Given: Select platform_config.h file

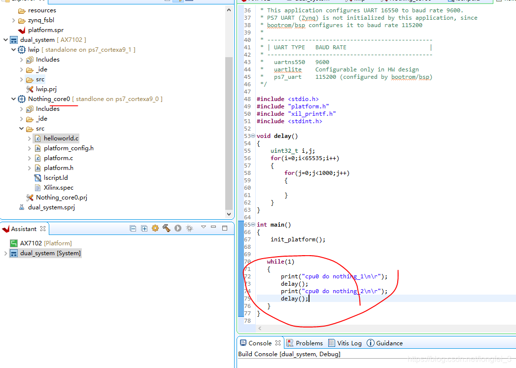Looking at the screenshot, I should pos(69,148).
